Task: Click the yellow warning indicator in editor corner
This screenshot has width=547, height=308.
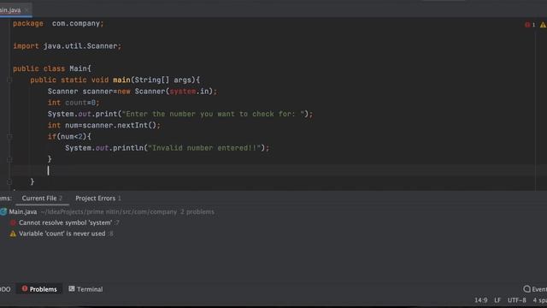Action: [x=543, y=25]
